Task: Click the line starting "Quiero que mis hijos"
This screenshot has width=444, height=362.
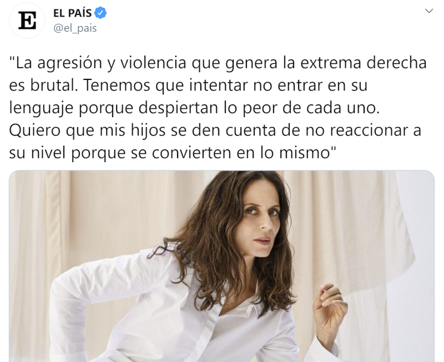Action: pos(215,130)
